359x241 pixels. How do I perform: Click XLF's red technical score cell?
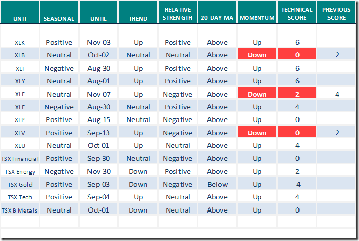[x=297, y=94]
